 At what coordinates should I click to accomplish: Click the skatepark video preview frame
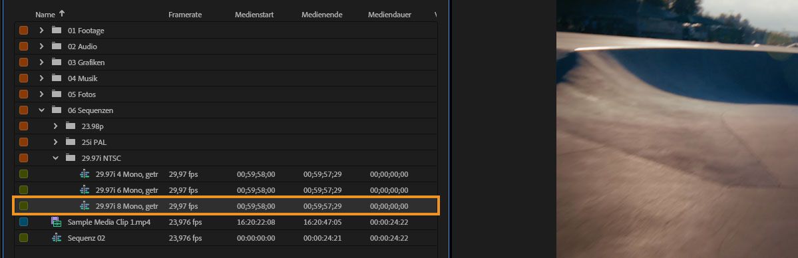click(x=677, y=129)
